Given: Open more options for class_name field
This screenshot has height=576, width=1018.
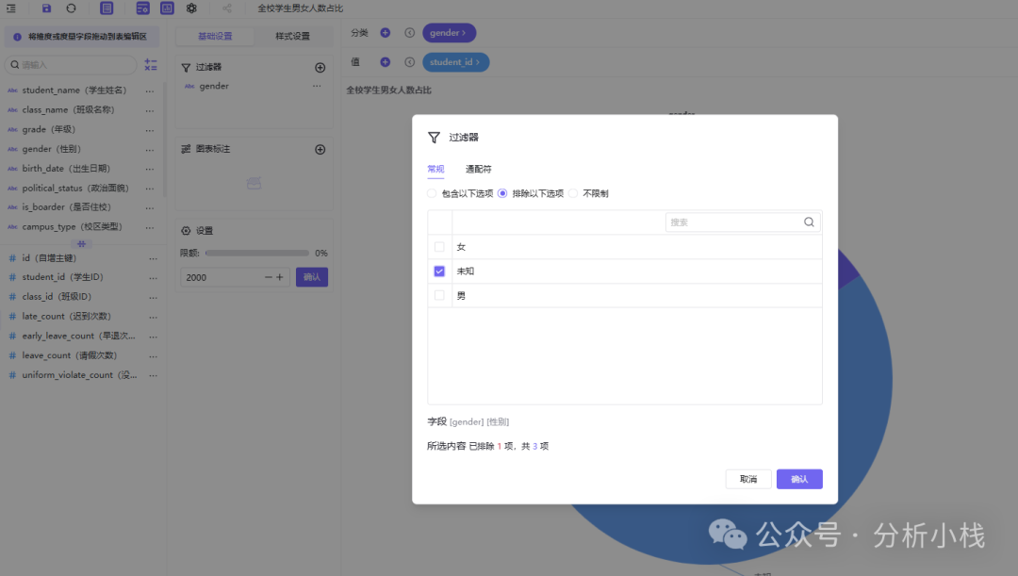Looking at the screenshot, I should [x=150, y=110].
